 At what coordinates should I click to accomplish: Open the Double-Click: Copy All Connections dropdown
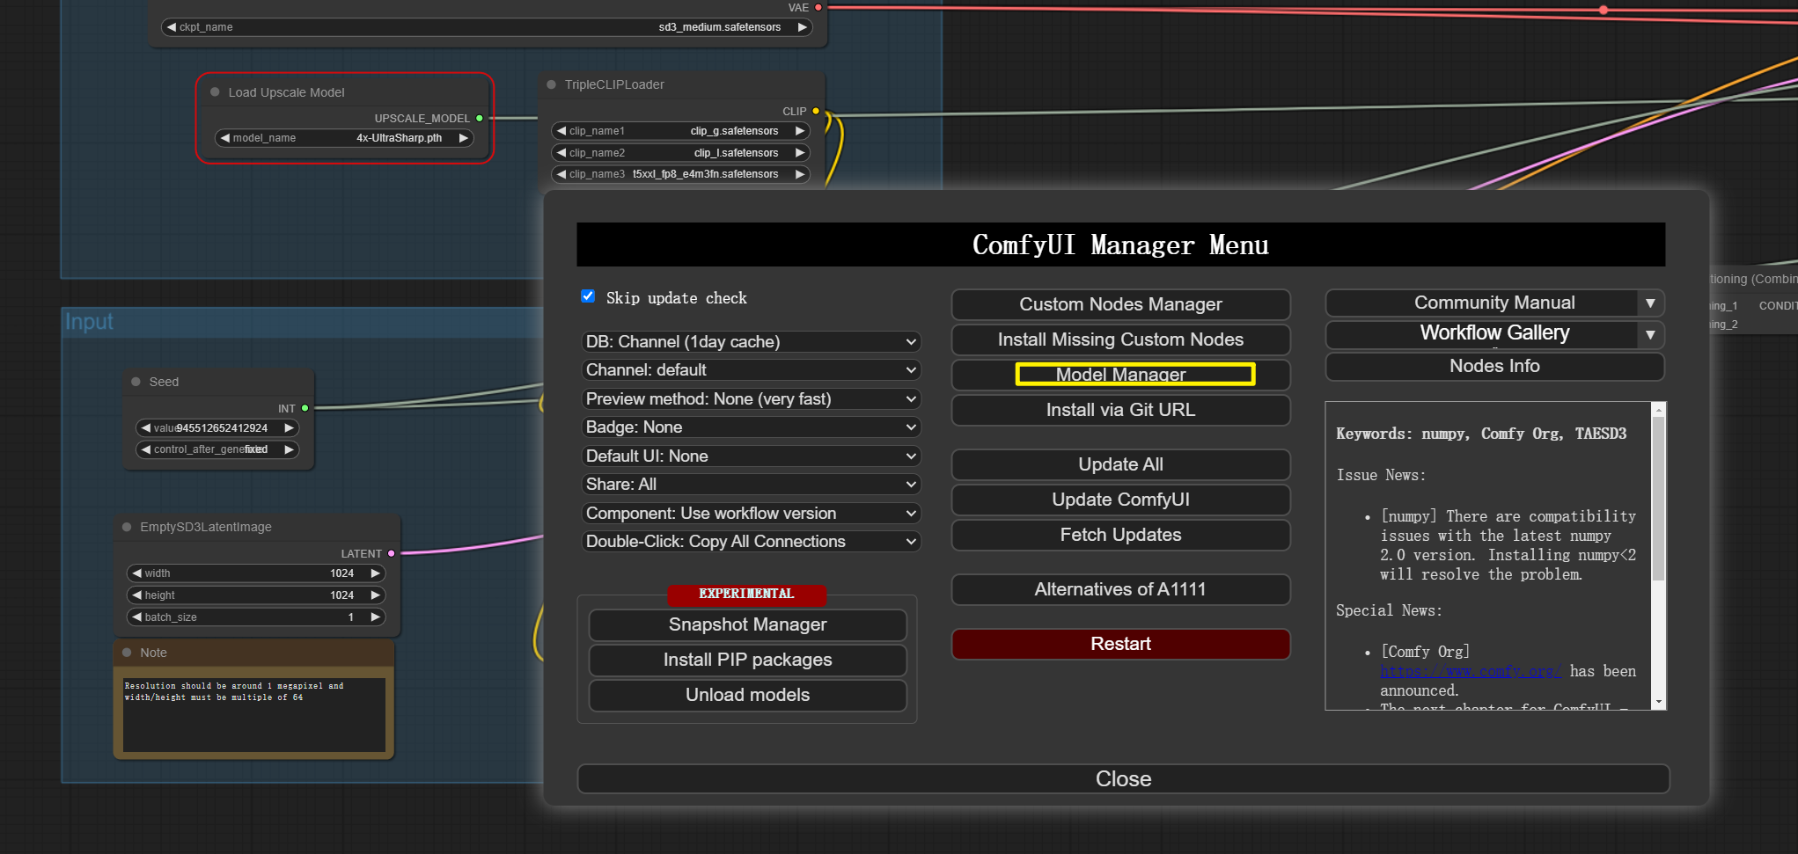point(751,542)
